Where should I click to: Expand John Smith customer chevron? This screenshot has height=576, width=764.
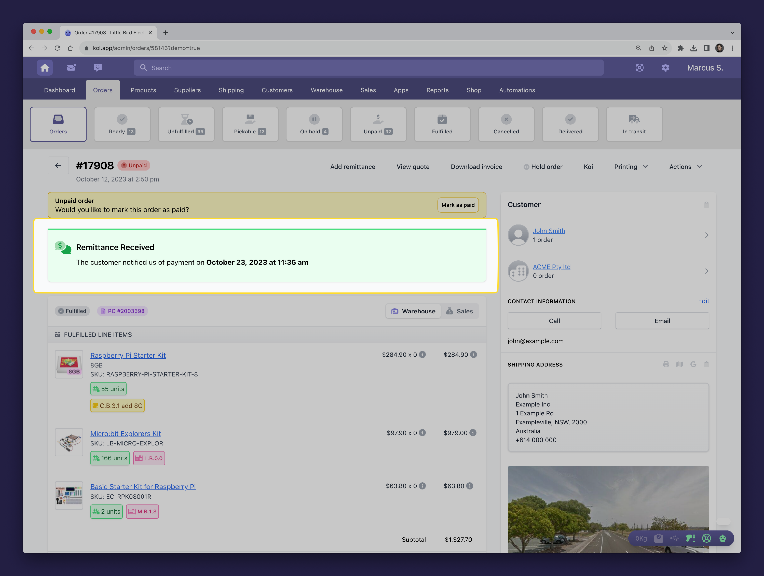(x=706, y=235)
